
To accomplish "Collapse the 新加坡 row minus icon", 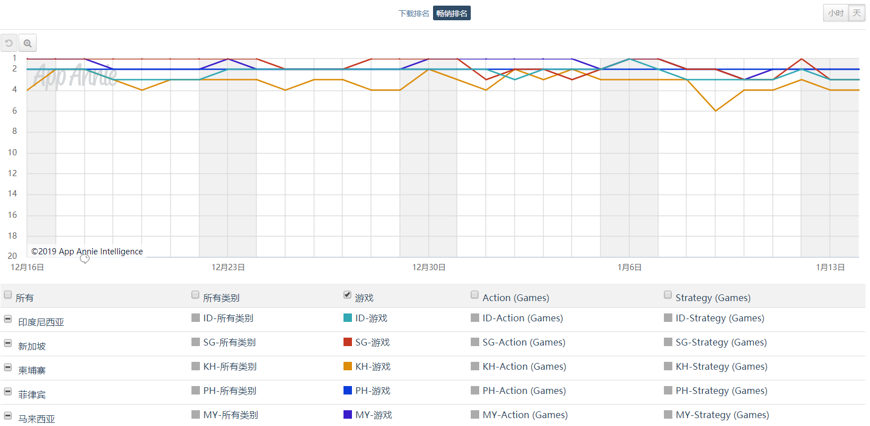I will (8, 343).
